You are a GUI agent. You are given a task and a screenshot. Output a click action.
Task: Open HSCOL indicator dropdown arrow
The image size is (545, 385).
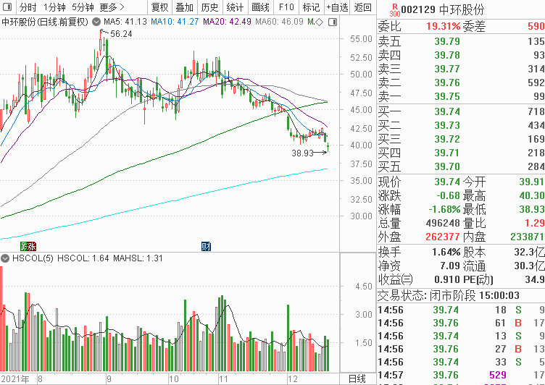tap(5, 258)
